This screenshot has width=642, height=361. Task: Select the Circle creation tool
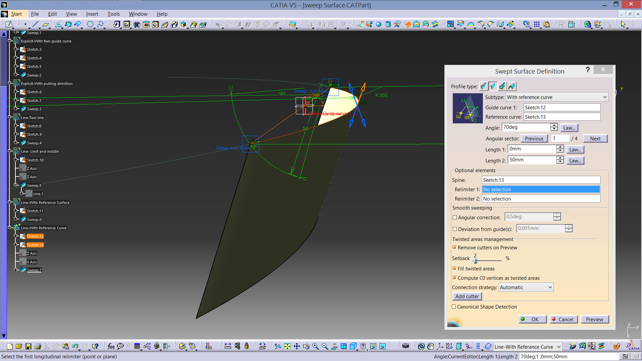click(x=90, y=24)
